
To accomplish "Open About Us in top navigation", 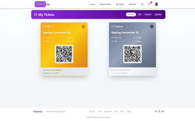I will (x=132, y=4).
